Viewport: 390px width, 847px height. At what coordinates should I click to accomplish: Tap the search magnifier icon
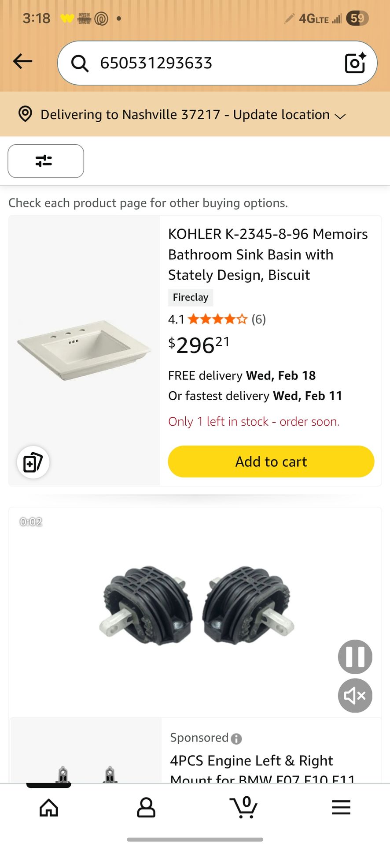[80, 63]
